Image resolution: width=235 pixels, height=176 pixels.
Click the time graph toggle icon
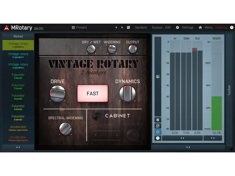pos(158,76)
